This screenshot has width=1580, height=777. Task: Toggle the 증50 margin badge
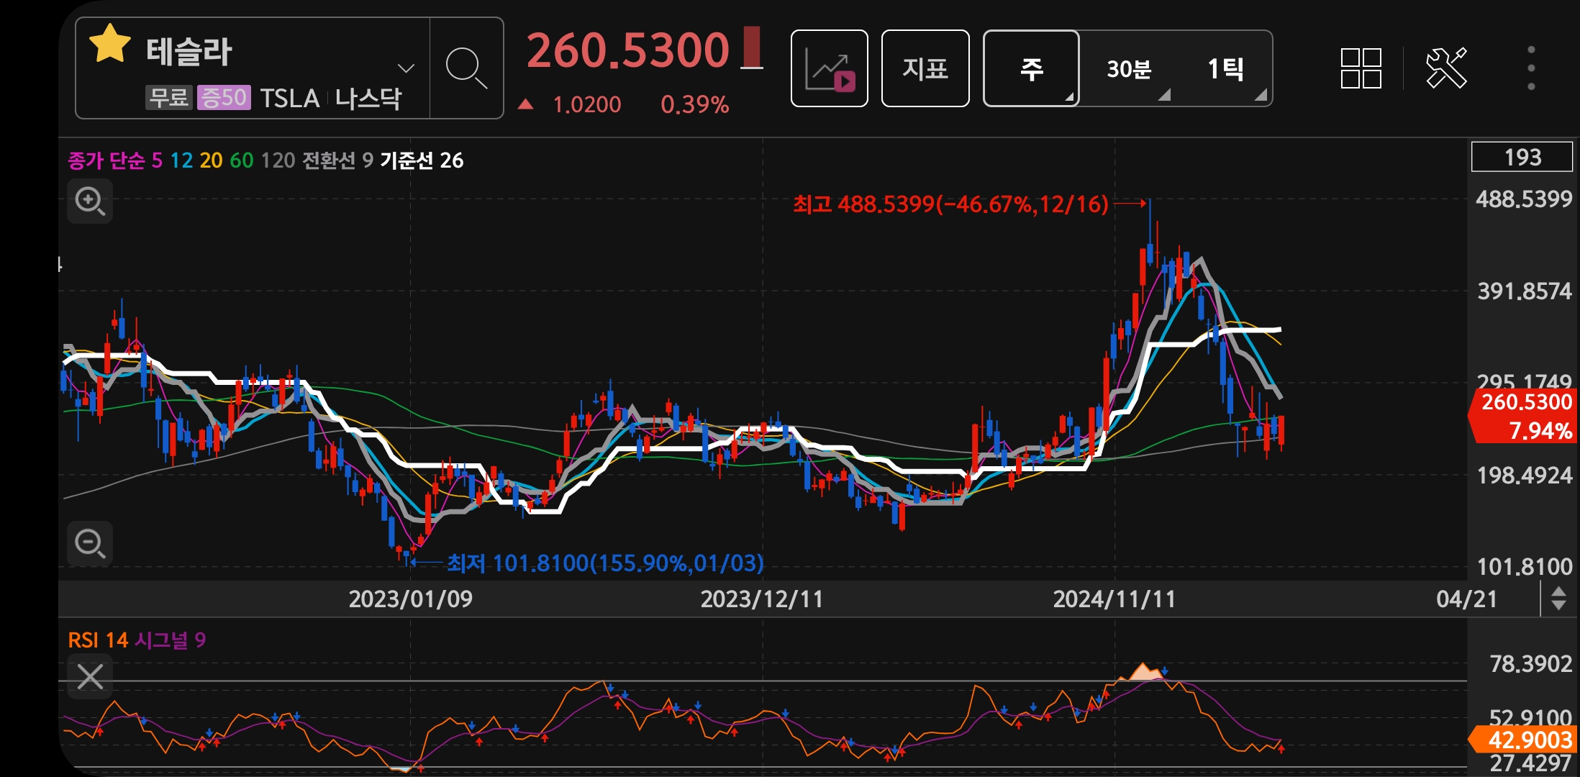[x=224, y=99]
